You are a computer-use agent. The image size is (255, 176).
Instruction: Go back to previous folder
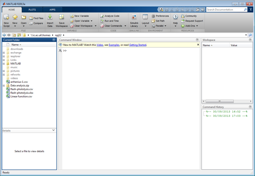pyautogui.click(x=4, y=35)
